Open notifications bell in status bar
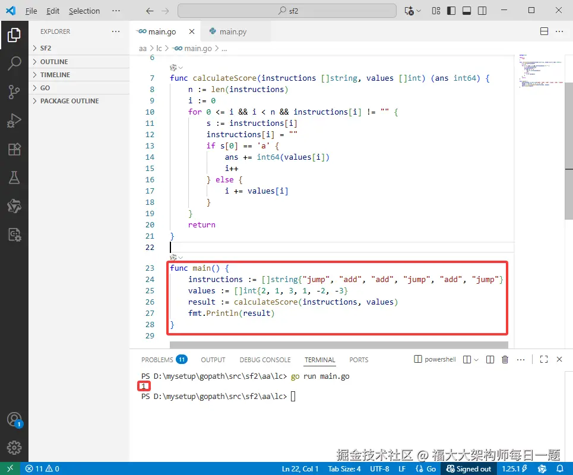Image resolution: width=573 pixels, height=475 pixels. [559, 469]
